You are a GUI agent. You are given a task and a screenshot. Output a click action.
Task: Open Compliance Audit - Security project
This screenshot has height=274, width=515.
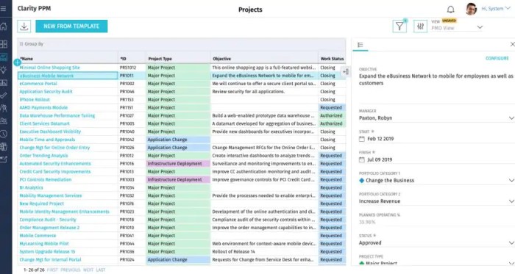[48, 220]
